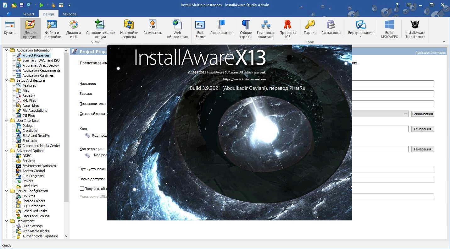Click the save floppy disk icon

[x=21, y=5]
